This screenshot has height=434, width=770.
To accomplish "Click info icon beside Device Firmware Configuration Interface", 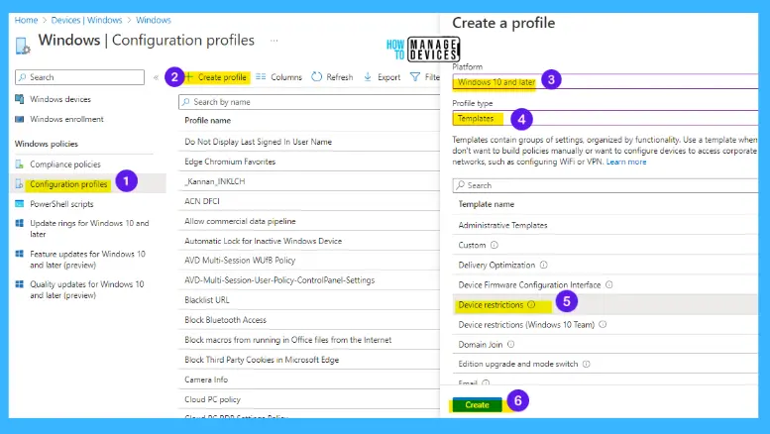I will (x=608, y=284).
